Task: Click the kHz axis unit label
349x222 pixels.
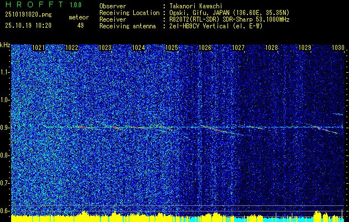Action: [x=5, y=45]
